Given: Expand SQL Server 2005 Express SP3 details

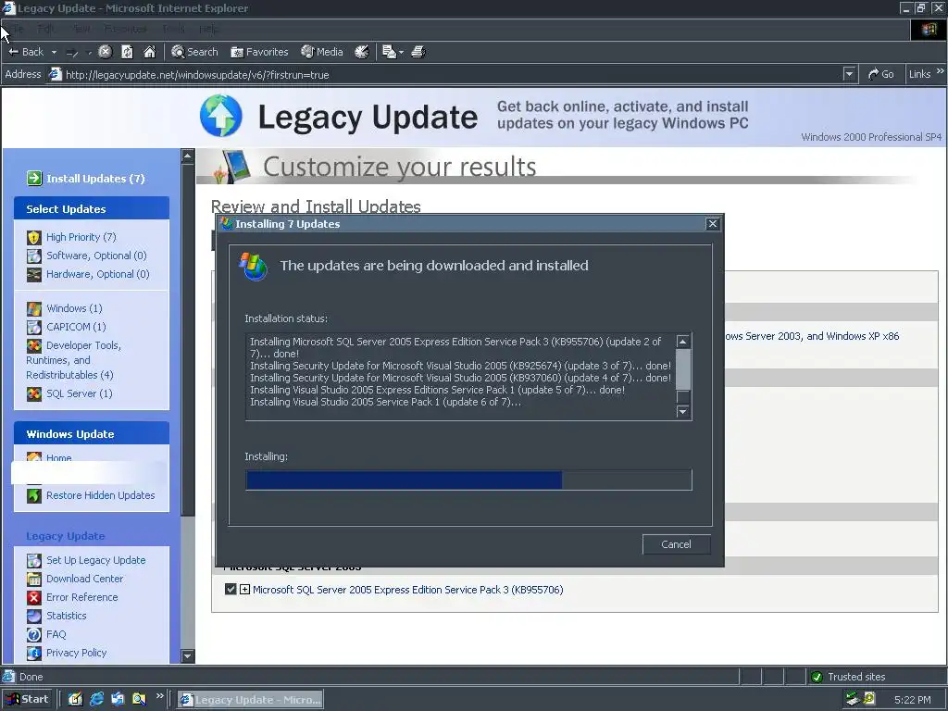Looking at the screenshot, I should (x=244, y=589).
